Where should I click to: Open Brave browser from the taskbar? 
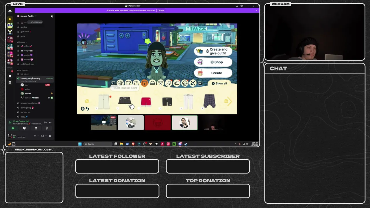tap(133, 144)
